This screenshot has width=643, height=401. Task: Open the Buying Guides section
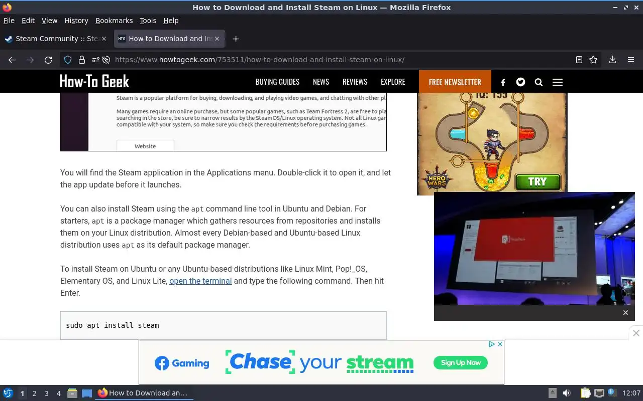pos(277,82)
